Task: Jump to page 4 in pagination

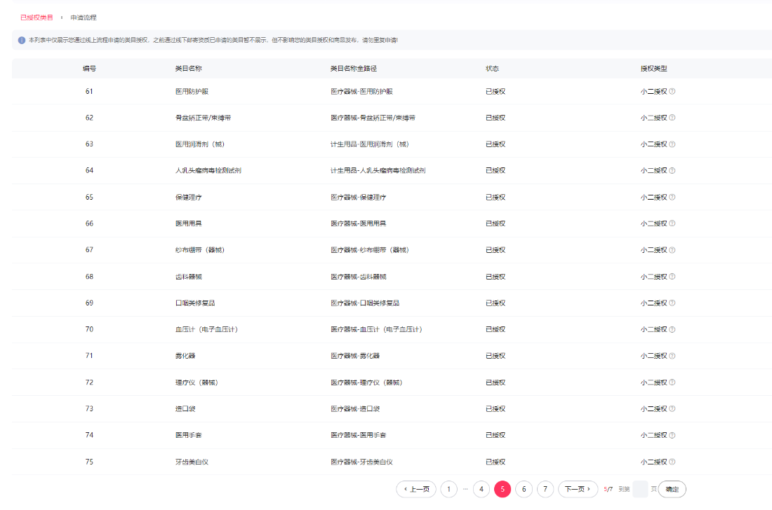Action: coord(481,489)
